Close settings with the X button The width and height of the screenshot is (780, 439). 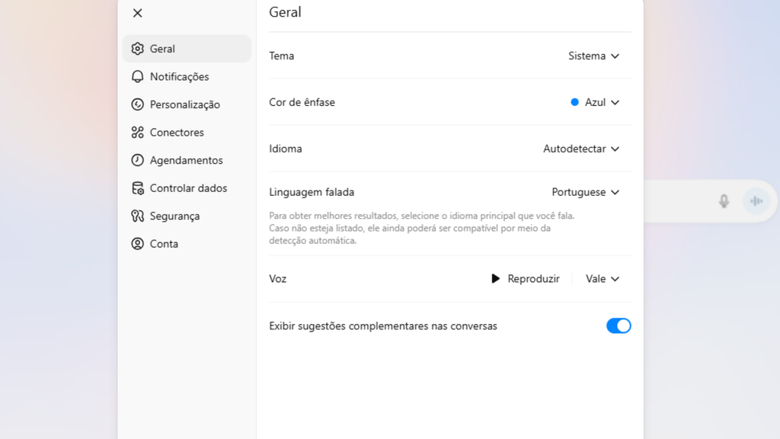pyautogui.click(x=137, y=13)
